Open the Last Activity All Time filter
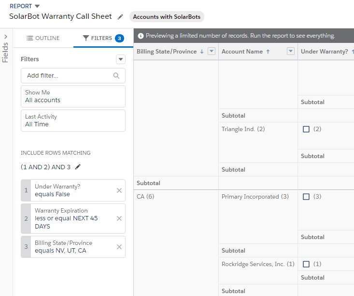Viewport: 354px width, 296px height. point(73,121)
